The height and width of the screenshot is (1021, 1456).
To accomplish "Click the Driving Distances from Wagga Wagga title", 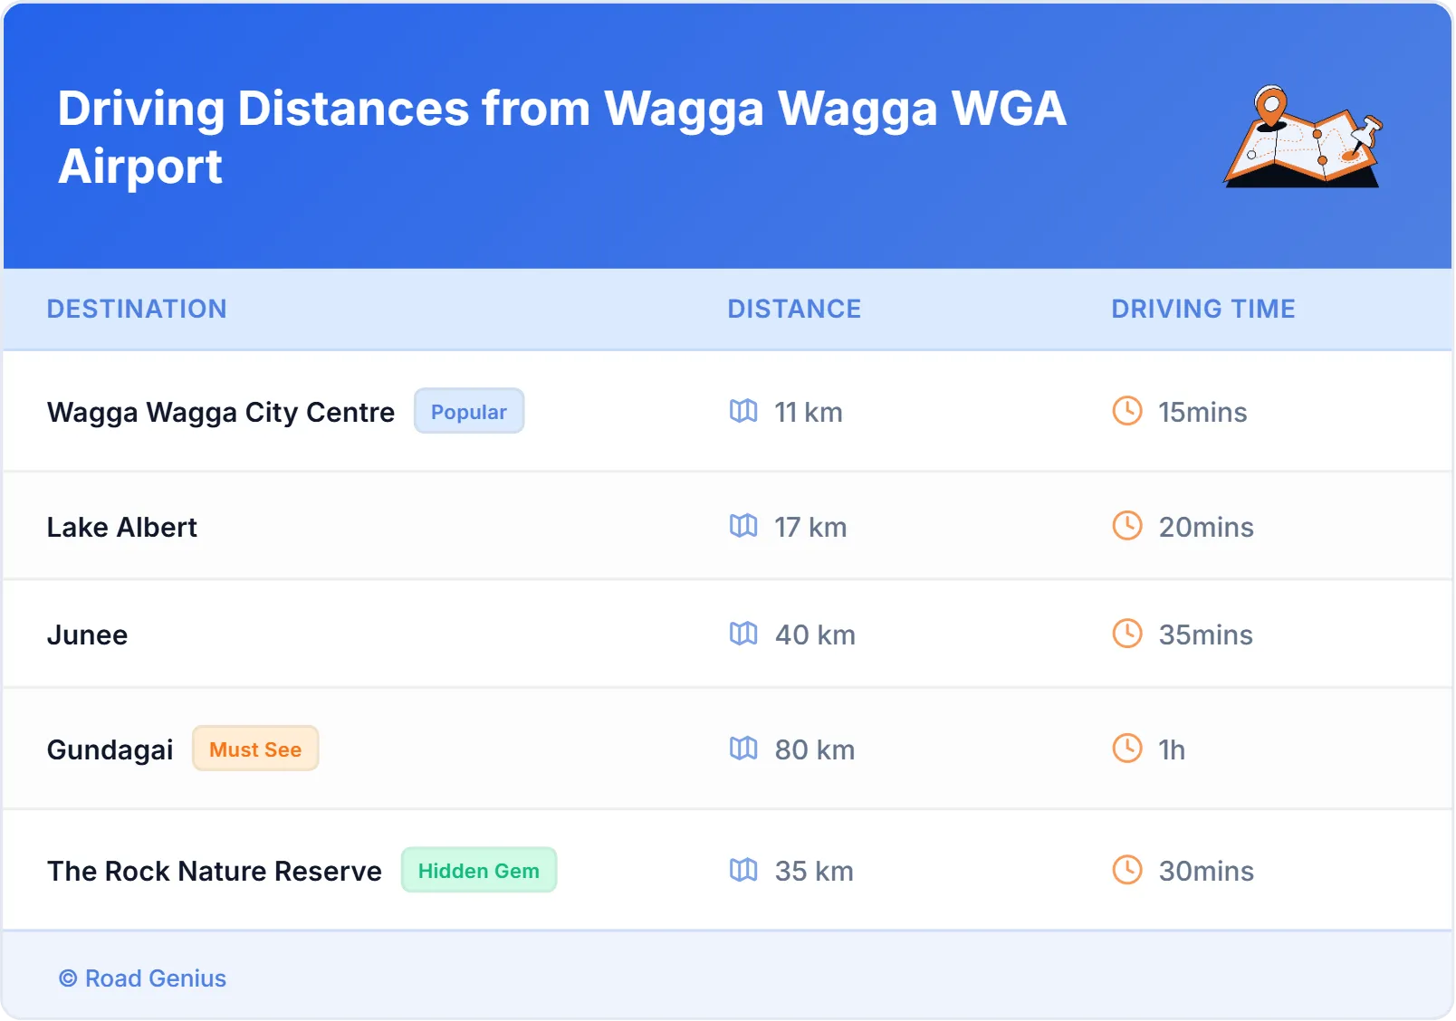I will click(x=562, y=137).
